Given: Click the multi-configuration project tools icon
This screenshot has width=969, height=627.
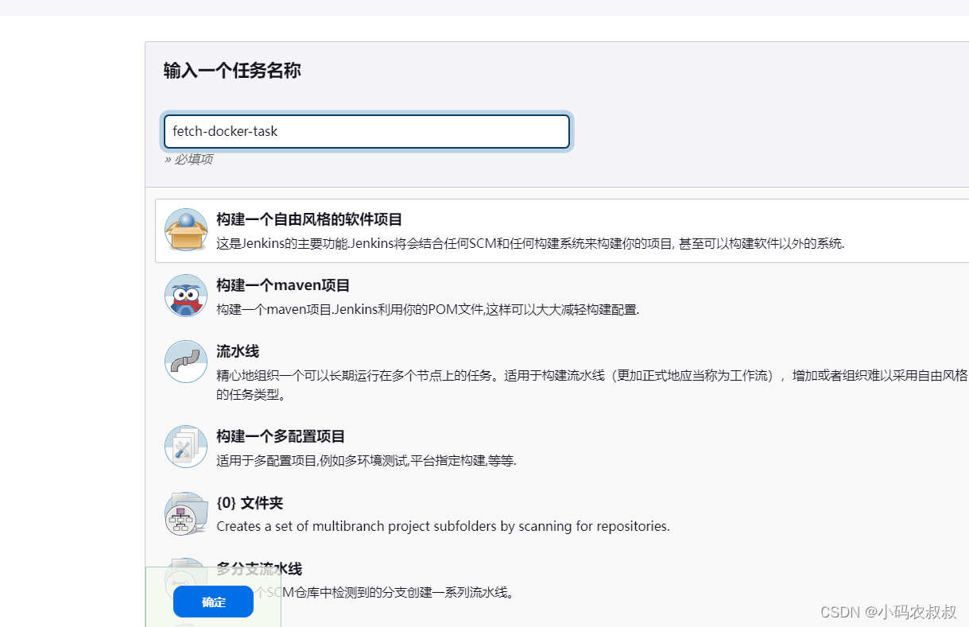Looking at the screenshot, I should (186, 447).
